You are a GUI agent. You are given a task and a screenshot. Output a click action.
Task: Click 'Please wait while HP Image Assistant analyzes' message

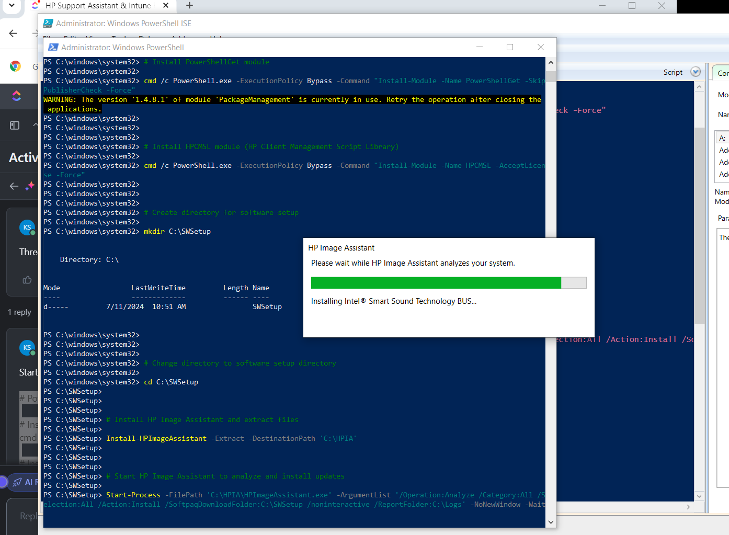413,263
